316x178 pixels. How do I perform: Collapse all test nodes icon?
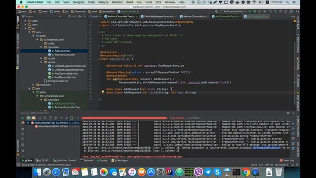[56, 118]
